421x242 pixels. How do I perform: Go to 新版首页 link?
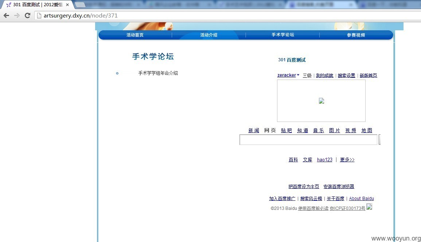click(369, 76)
